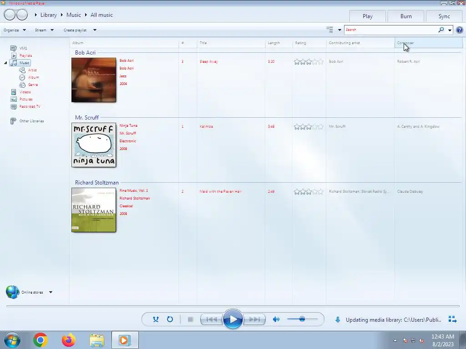Adjust the volume slider
Viewport: 466px width, 349px height.
pos(302,319)
